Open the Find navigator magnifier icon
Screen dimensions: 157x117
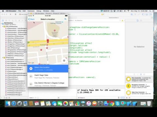(x=9, y=20)
